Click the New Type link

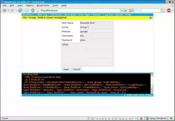[84, 15]
